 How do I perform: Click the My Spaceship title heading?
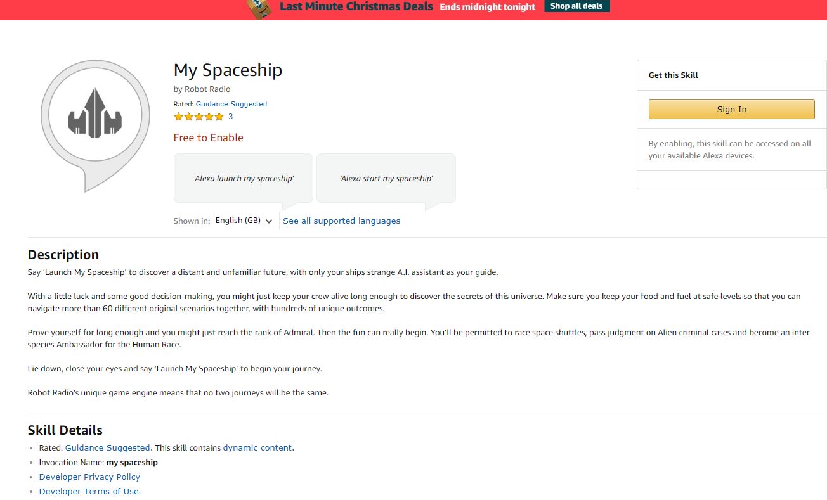228,70
